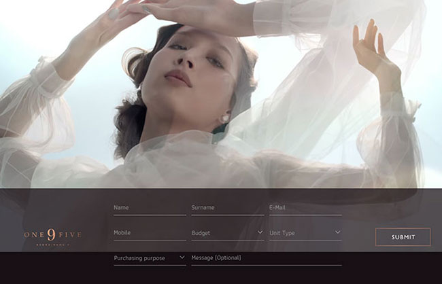This screenshot has height=284, width=442.
Task: Open the Purchasing purpose dropdown
Action: [149, 258]
